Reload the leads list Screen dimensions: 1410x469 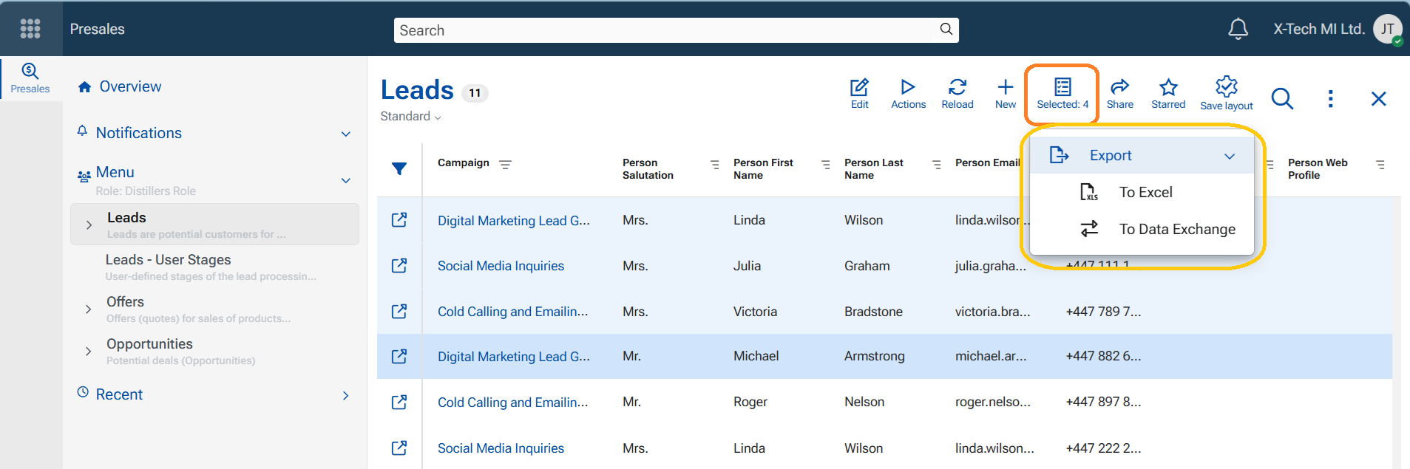957,94
